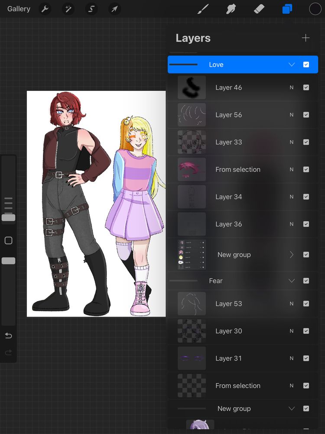Select the Layer 36 name
325x434 pixels.
(228, 224)
